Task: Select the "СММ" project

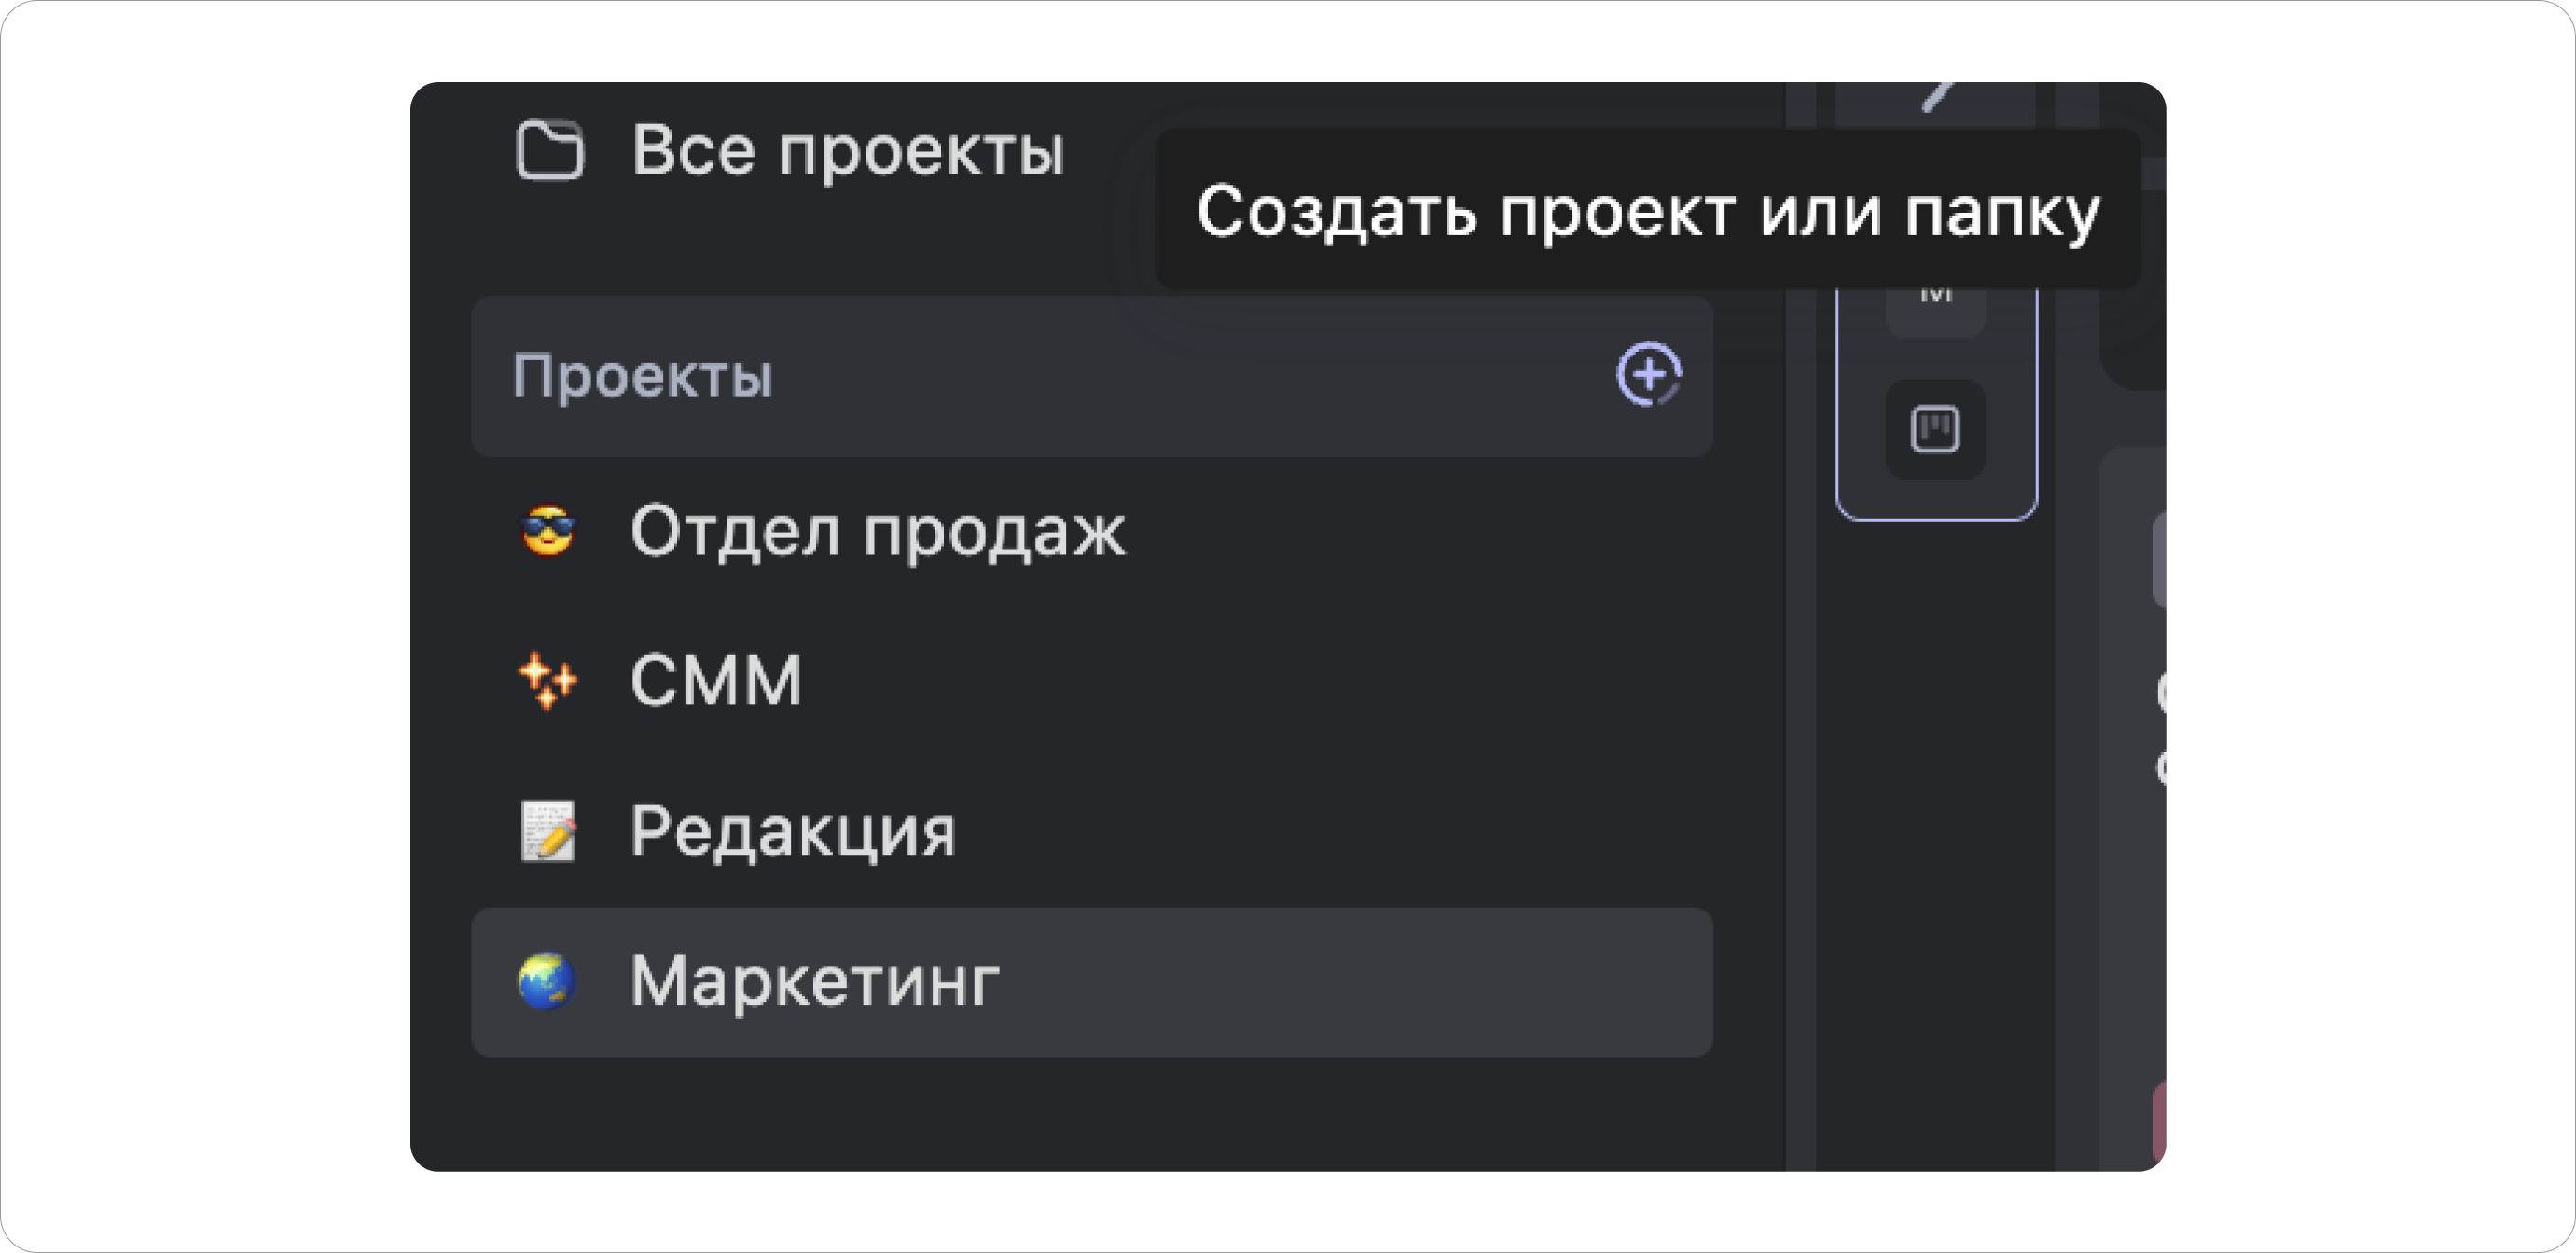Action: (x=716, y=681)
